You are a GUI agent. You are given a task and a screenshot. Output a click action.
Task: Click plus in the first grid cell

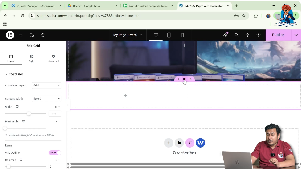click(x=125, y=96)
